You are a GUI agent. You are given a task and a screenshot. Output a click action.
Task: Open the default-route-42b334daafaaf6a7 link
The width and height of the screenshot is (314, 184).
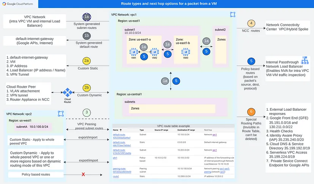(122, 136)
